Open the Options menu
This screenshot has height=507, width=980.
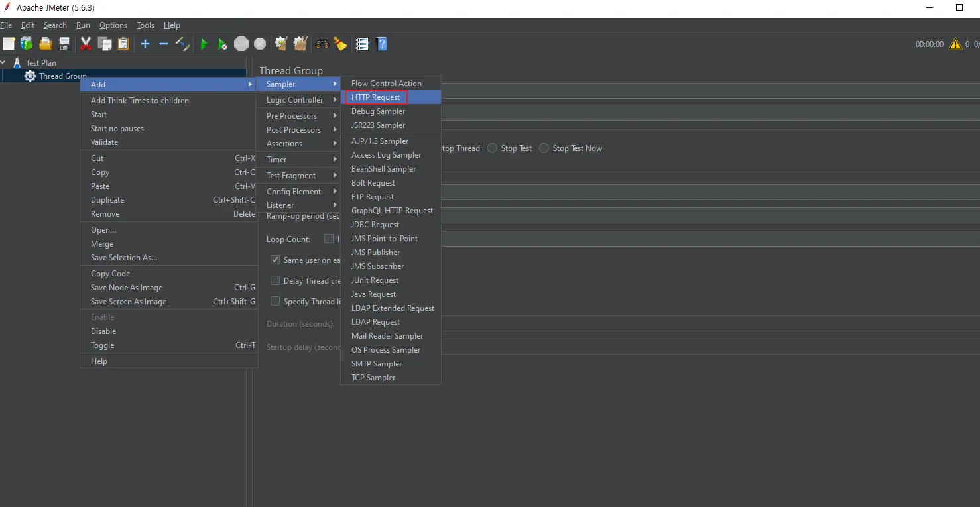[x=113, y=25]
